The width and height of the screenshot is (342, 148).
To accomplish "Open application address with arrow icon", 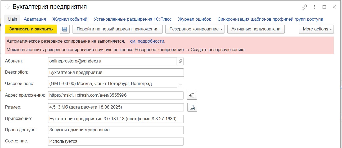I will pyautogui.click(x=192, y=95).
